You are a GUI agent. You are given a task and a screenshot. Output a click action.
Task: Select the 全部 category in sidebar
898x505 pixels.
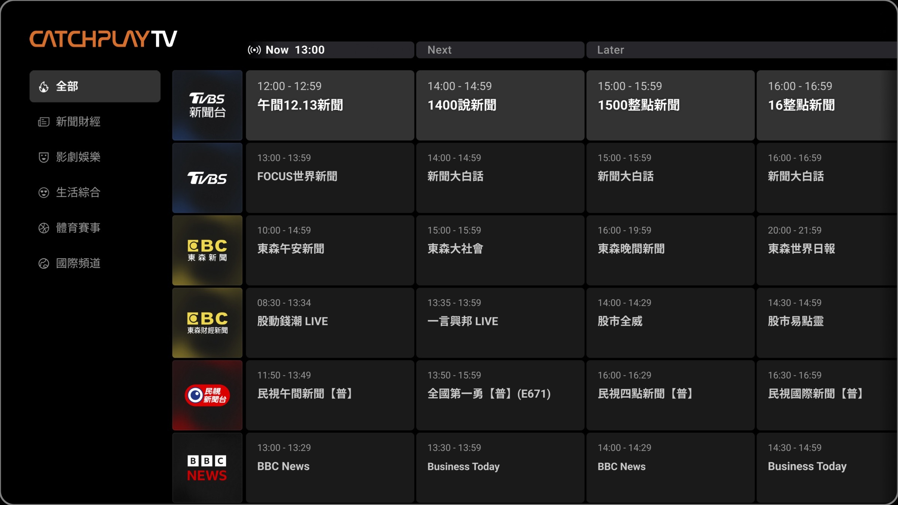coord(95,86)
